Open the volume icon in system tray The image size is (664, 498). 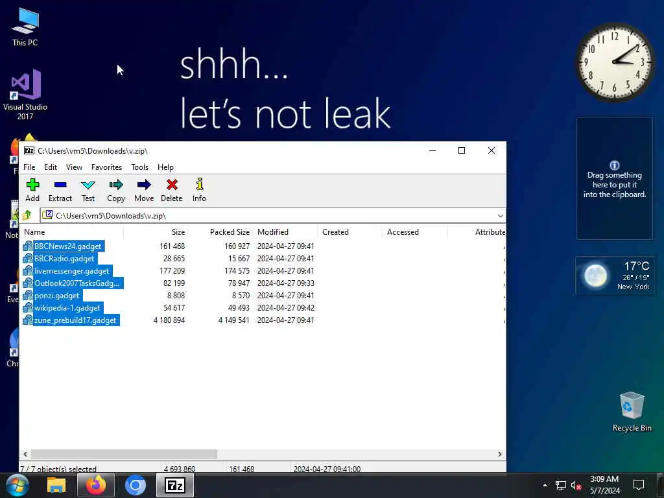[x=576, y=485]
